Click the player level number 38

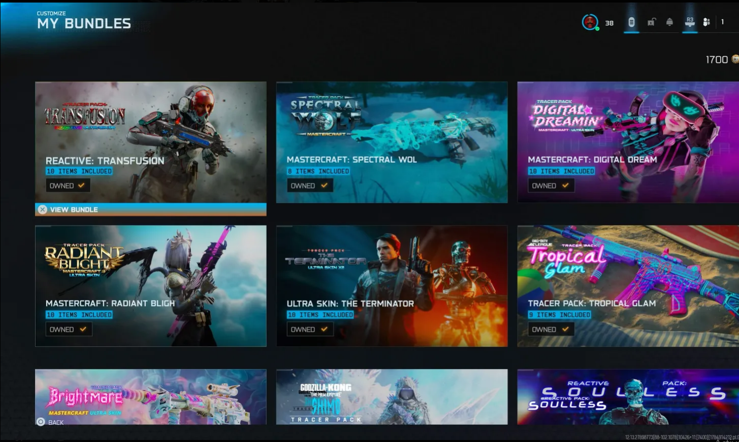tap(609, 23)
